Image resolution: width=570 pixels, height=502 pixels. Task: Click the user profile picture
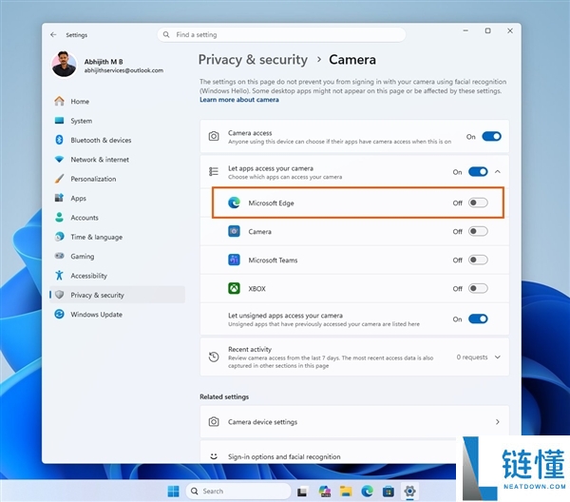[64, 65]
